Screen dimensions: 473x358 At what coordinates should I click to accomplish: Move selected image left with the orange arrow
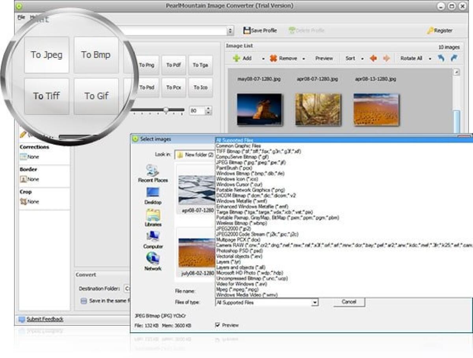point(373,58)
